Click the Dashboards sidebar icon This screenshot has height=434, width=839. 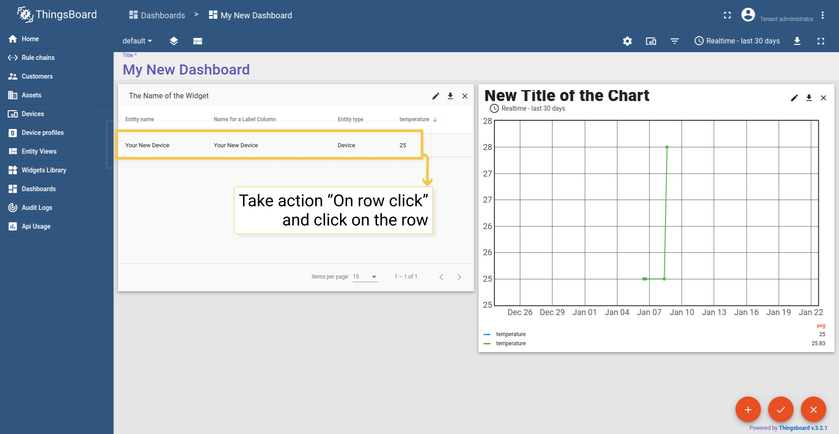tap(13, 189)
